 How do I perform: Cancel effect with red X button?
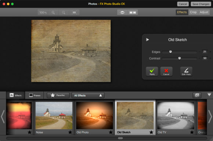pos(166,72)
